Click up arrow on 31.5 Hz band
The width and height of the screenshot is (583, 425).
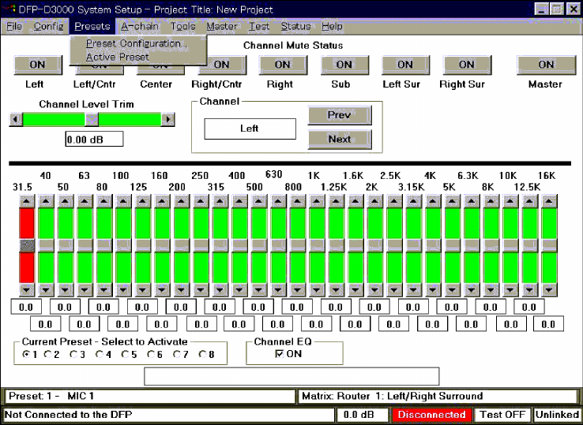tap(27, 201)
